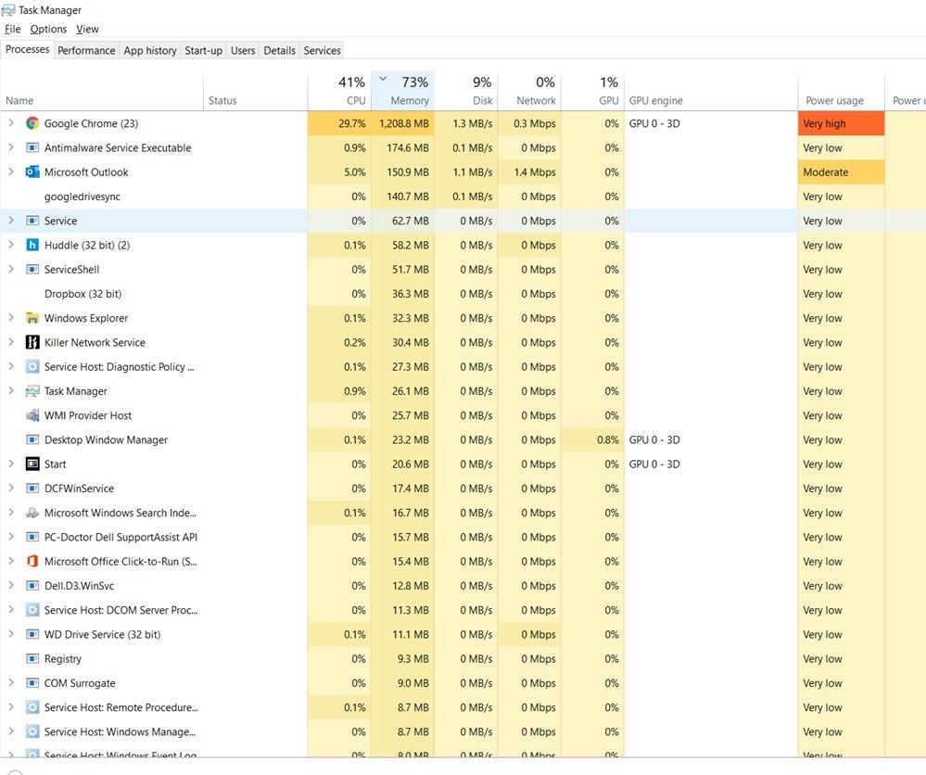Click the Microsoft Windows Search Indexer icon
The image size is (926, 775).
point(32,513)
